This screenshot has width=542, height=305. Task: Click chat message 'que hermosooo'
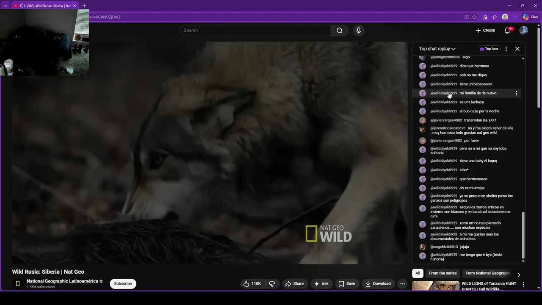pos(473,179)
